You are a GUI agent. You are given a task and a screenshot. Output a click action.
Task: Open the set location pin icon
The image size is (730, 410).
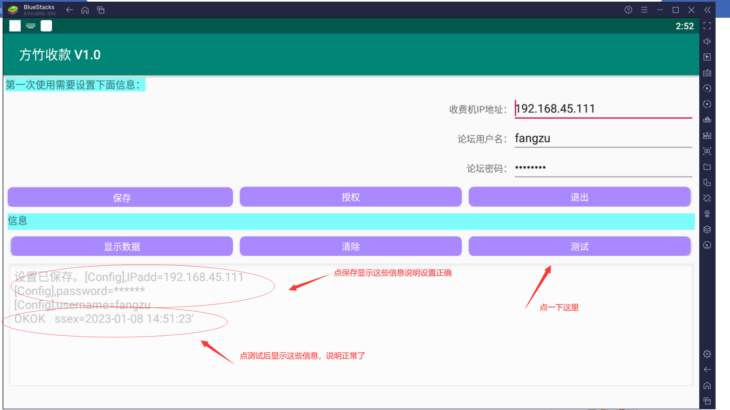[707, 214]
